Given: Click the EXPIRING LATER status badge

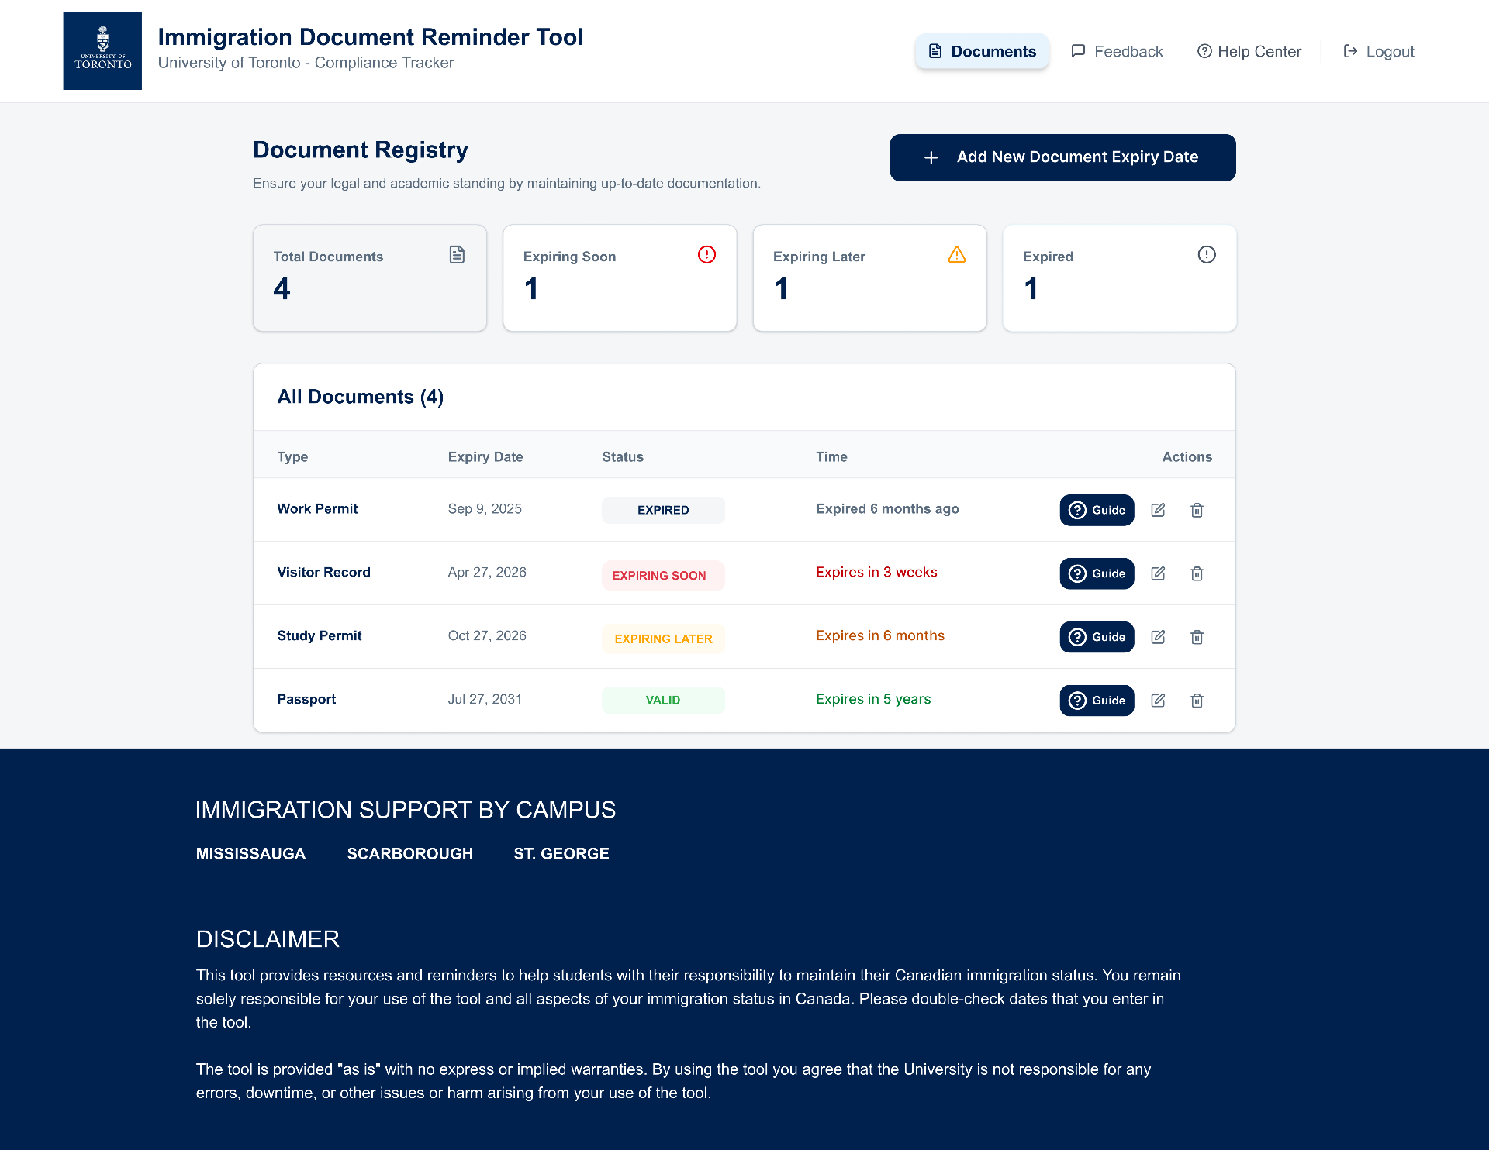Looking at the screenshot, I should pos(663,639).
